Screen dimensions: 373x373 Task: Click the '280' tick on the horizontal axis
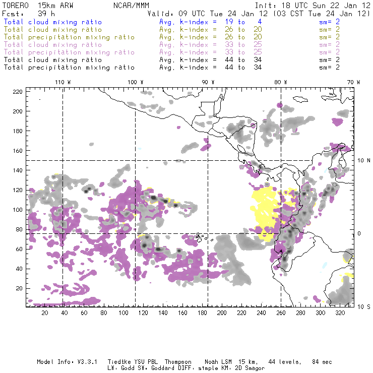[301, 313]
